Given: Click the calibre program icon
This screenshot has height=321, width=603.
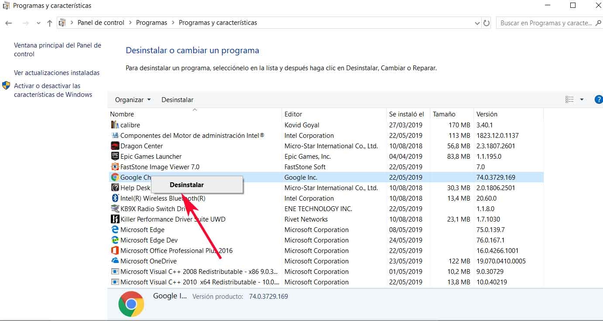Looking at the screenshot, I should pyautogui.click(x=115, y=125).
